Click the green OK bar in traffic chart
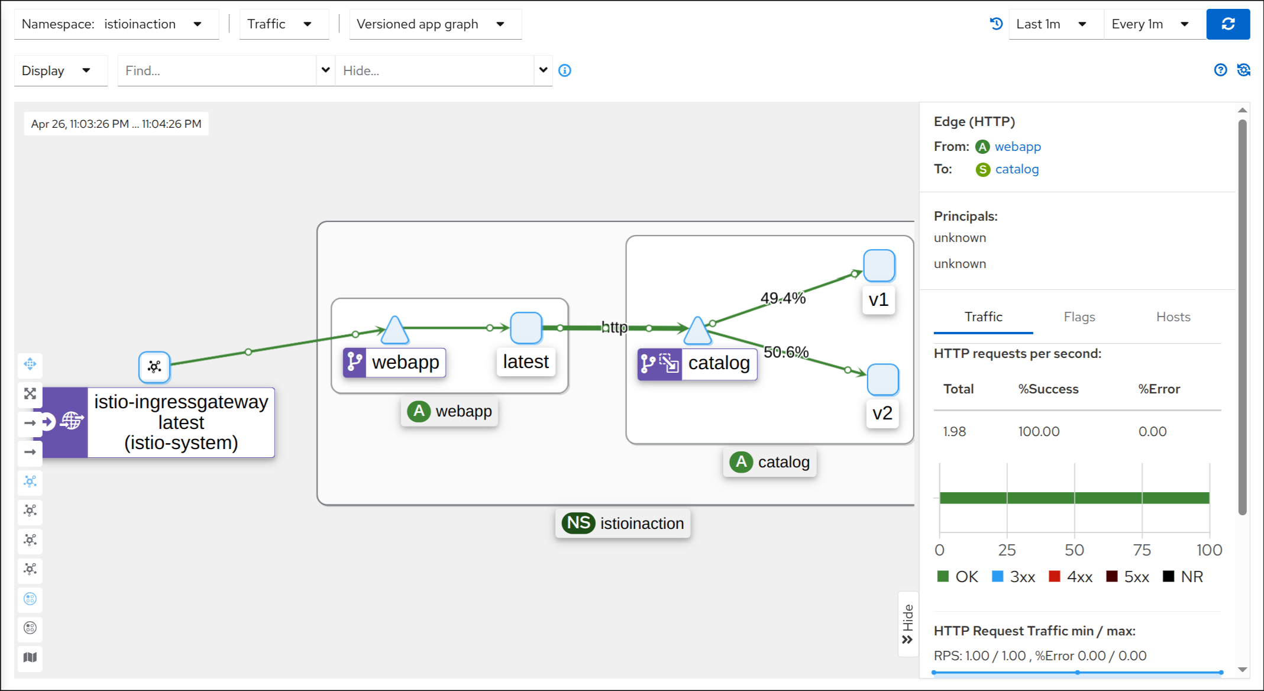Screen dimensions: 1264x691 coord(1074,498)
